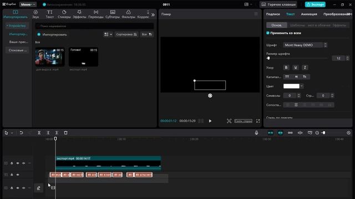The width and height of the screenshot is (355, 199).
Task: Click the line spacing value field
Action: click(323, 96)
